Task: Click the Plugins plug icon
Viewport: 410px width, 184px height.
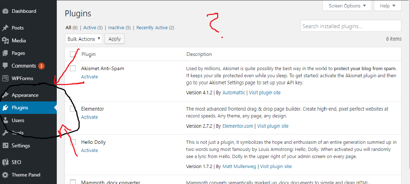Action: pos(5,107)
